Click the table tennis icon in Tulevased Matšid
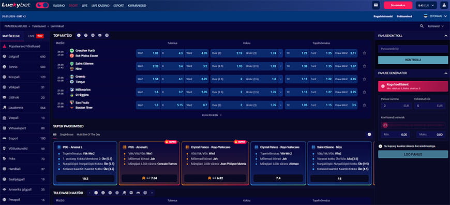This screenshot has height=205, width=450. tap(124, 193)
